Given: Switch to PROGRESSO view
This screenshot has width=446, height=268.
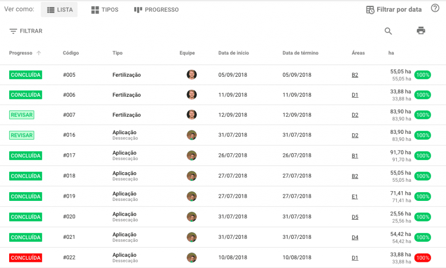Looking at the screenshot, I should coord(156,10).
